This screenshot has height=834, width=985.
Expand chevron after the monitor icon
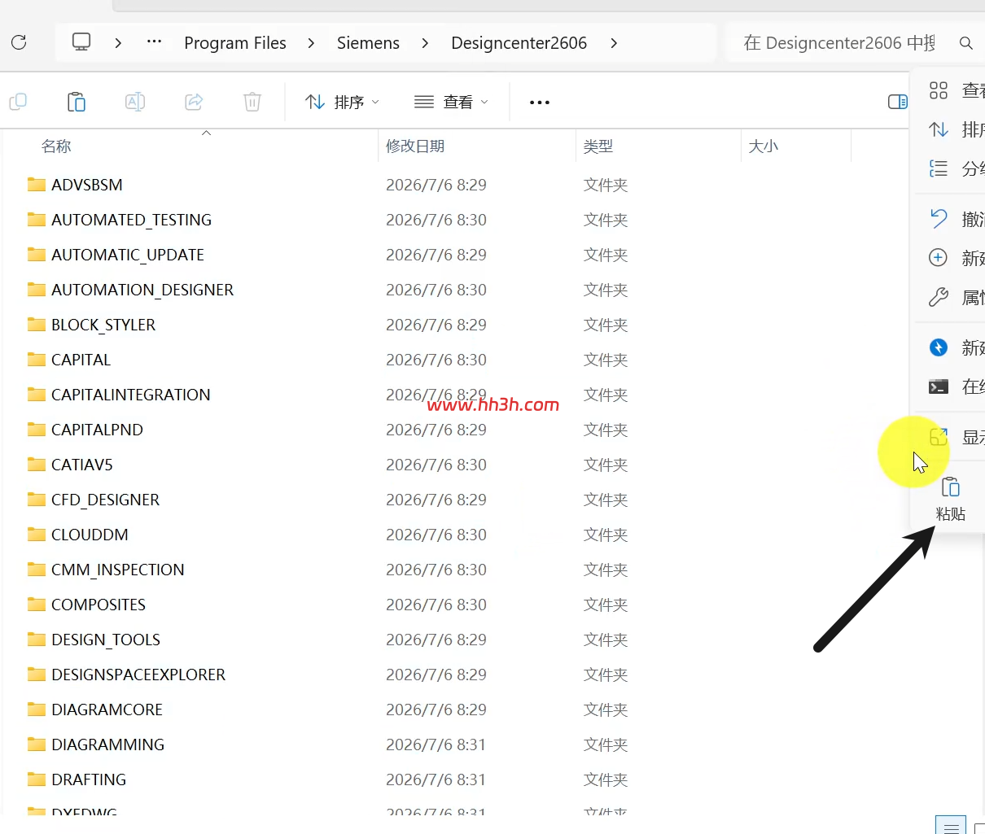tap(118, 43)
